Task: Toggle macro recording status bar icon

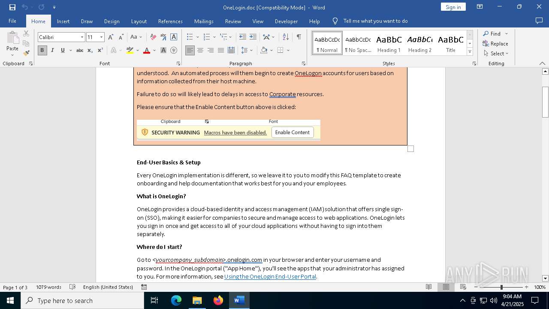Action: [144, 287]
